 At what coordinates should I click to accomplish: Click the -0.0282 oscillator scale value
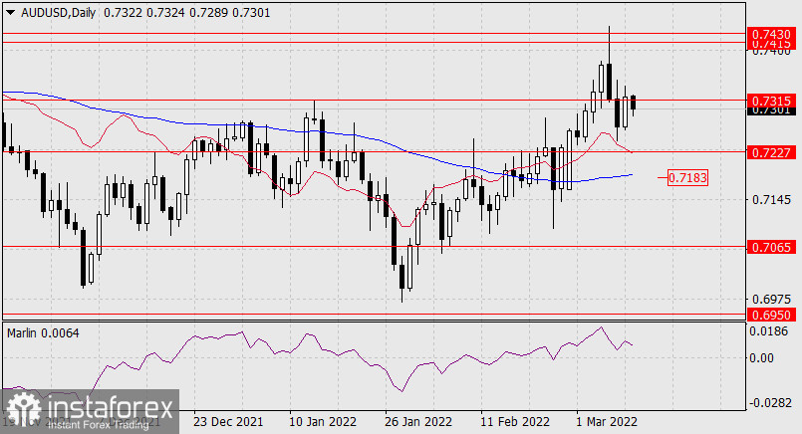[769, 403]
